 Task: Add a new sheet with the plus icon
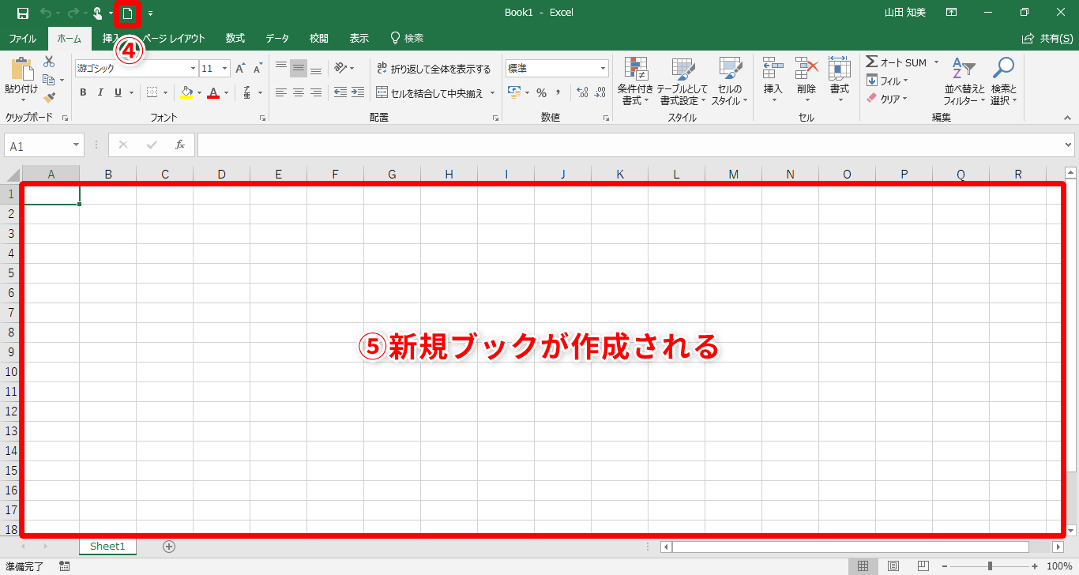(168, 546)
